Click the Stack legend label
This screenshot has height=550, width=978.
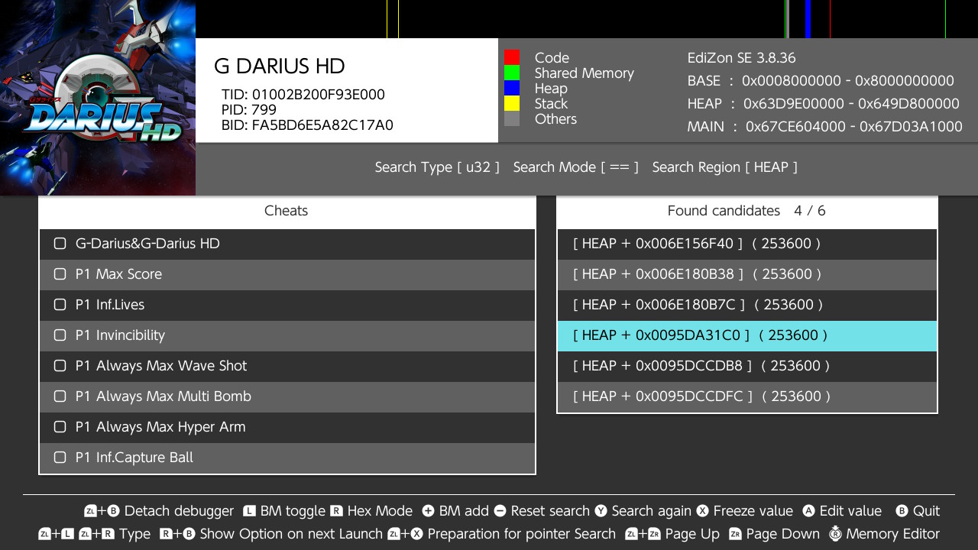(x=551, y=104)
